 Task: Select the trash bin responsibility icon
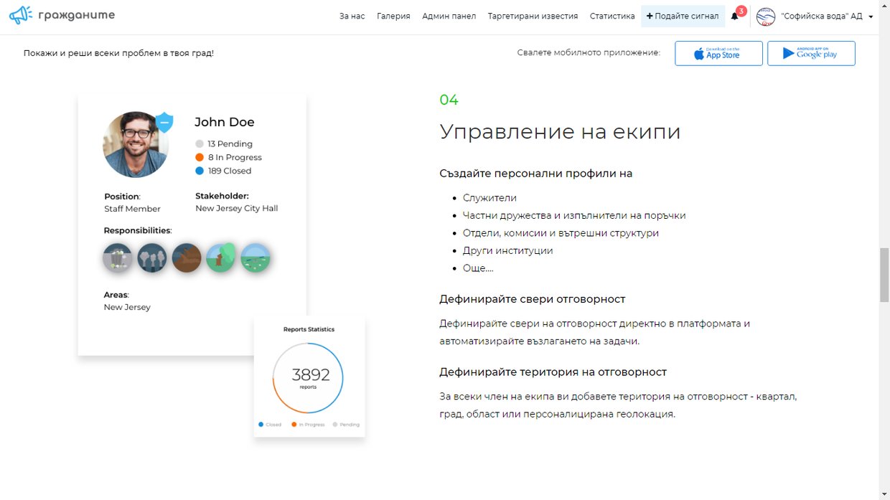[118, 258]
